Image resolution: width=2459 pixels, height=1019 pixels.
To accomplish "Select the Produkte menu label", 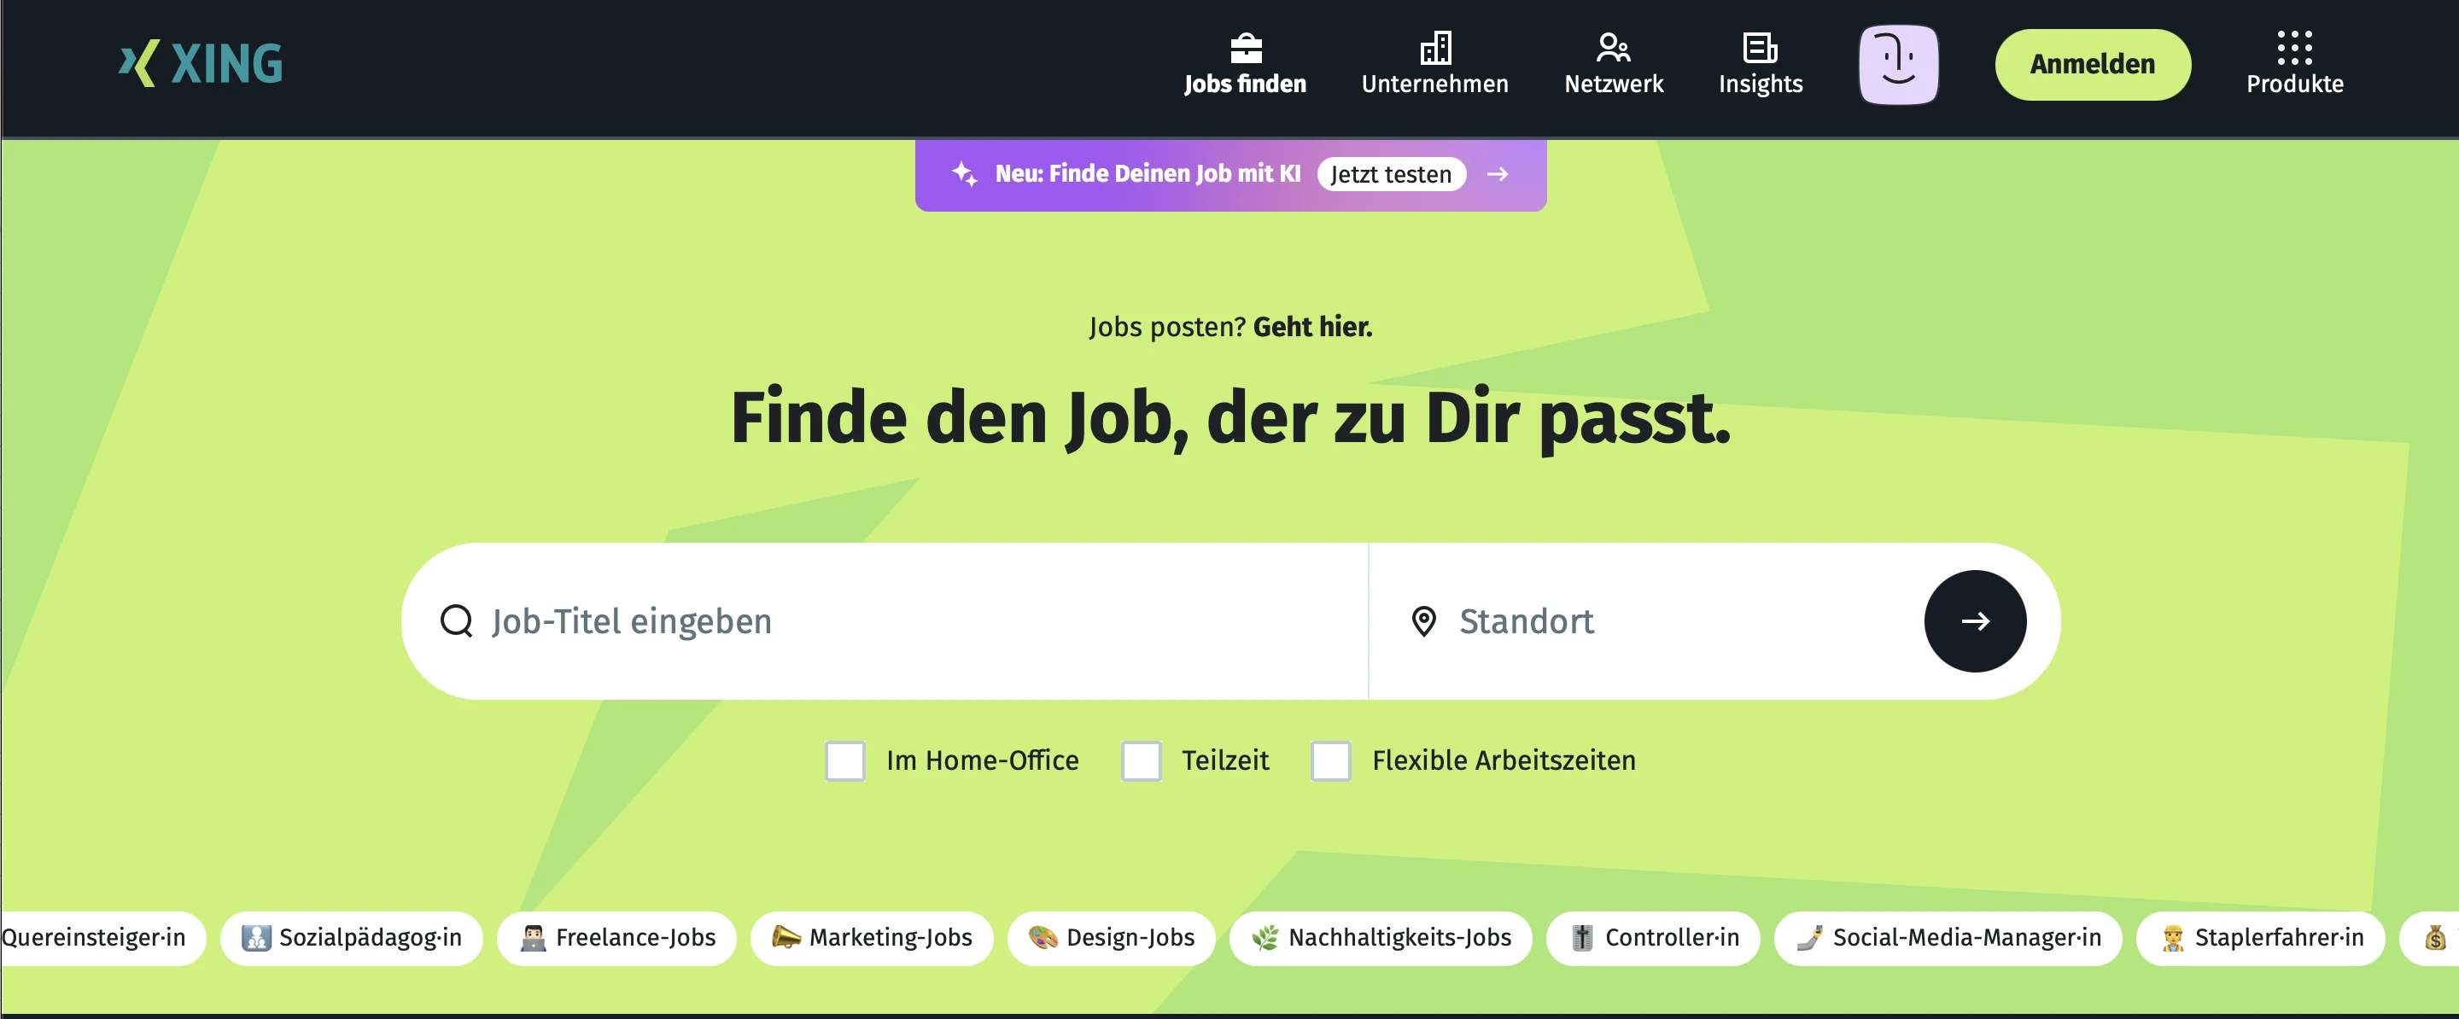I will point(2295,84).
